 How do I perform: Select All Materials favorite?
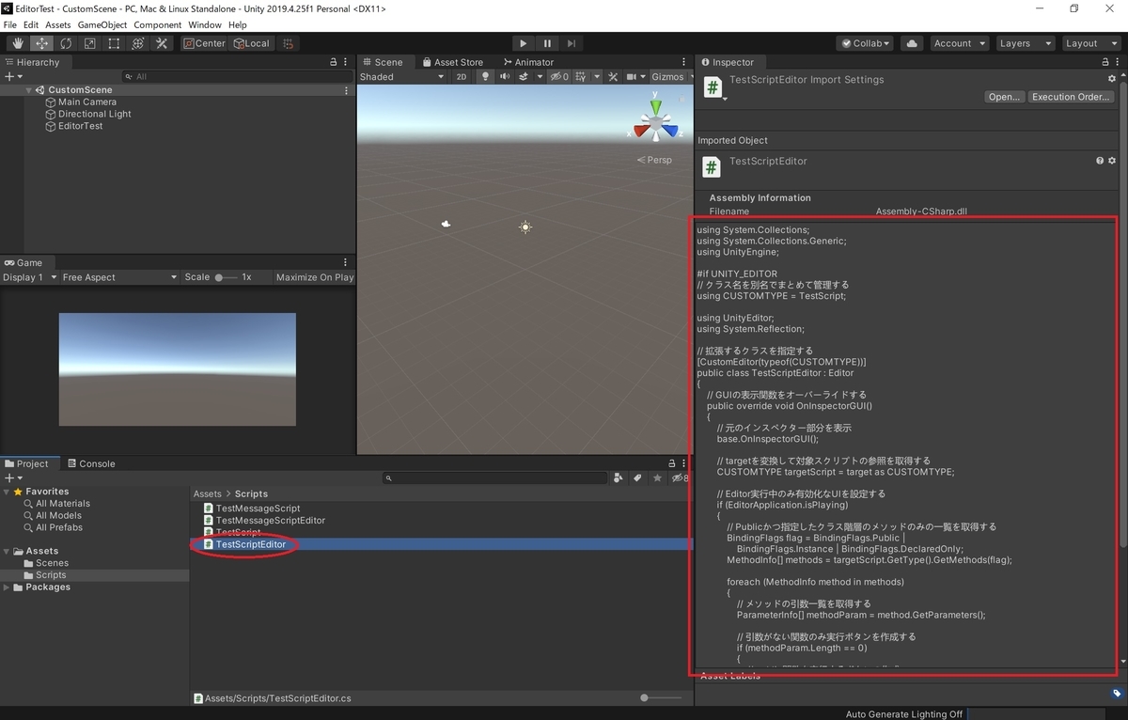[62, 504]
